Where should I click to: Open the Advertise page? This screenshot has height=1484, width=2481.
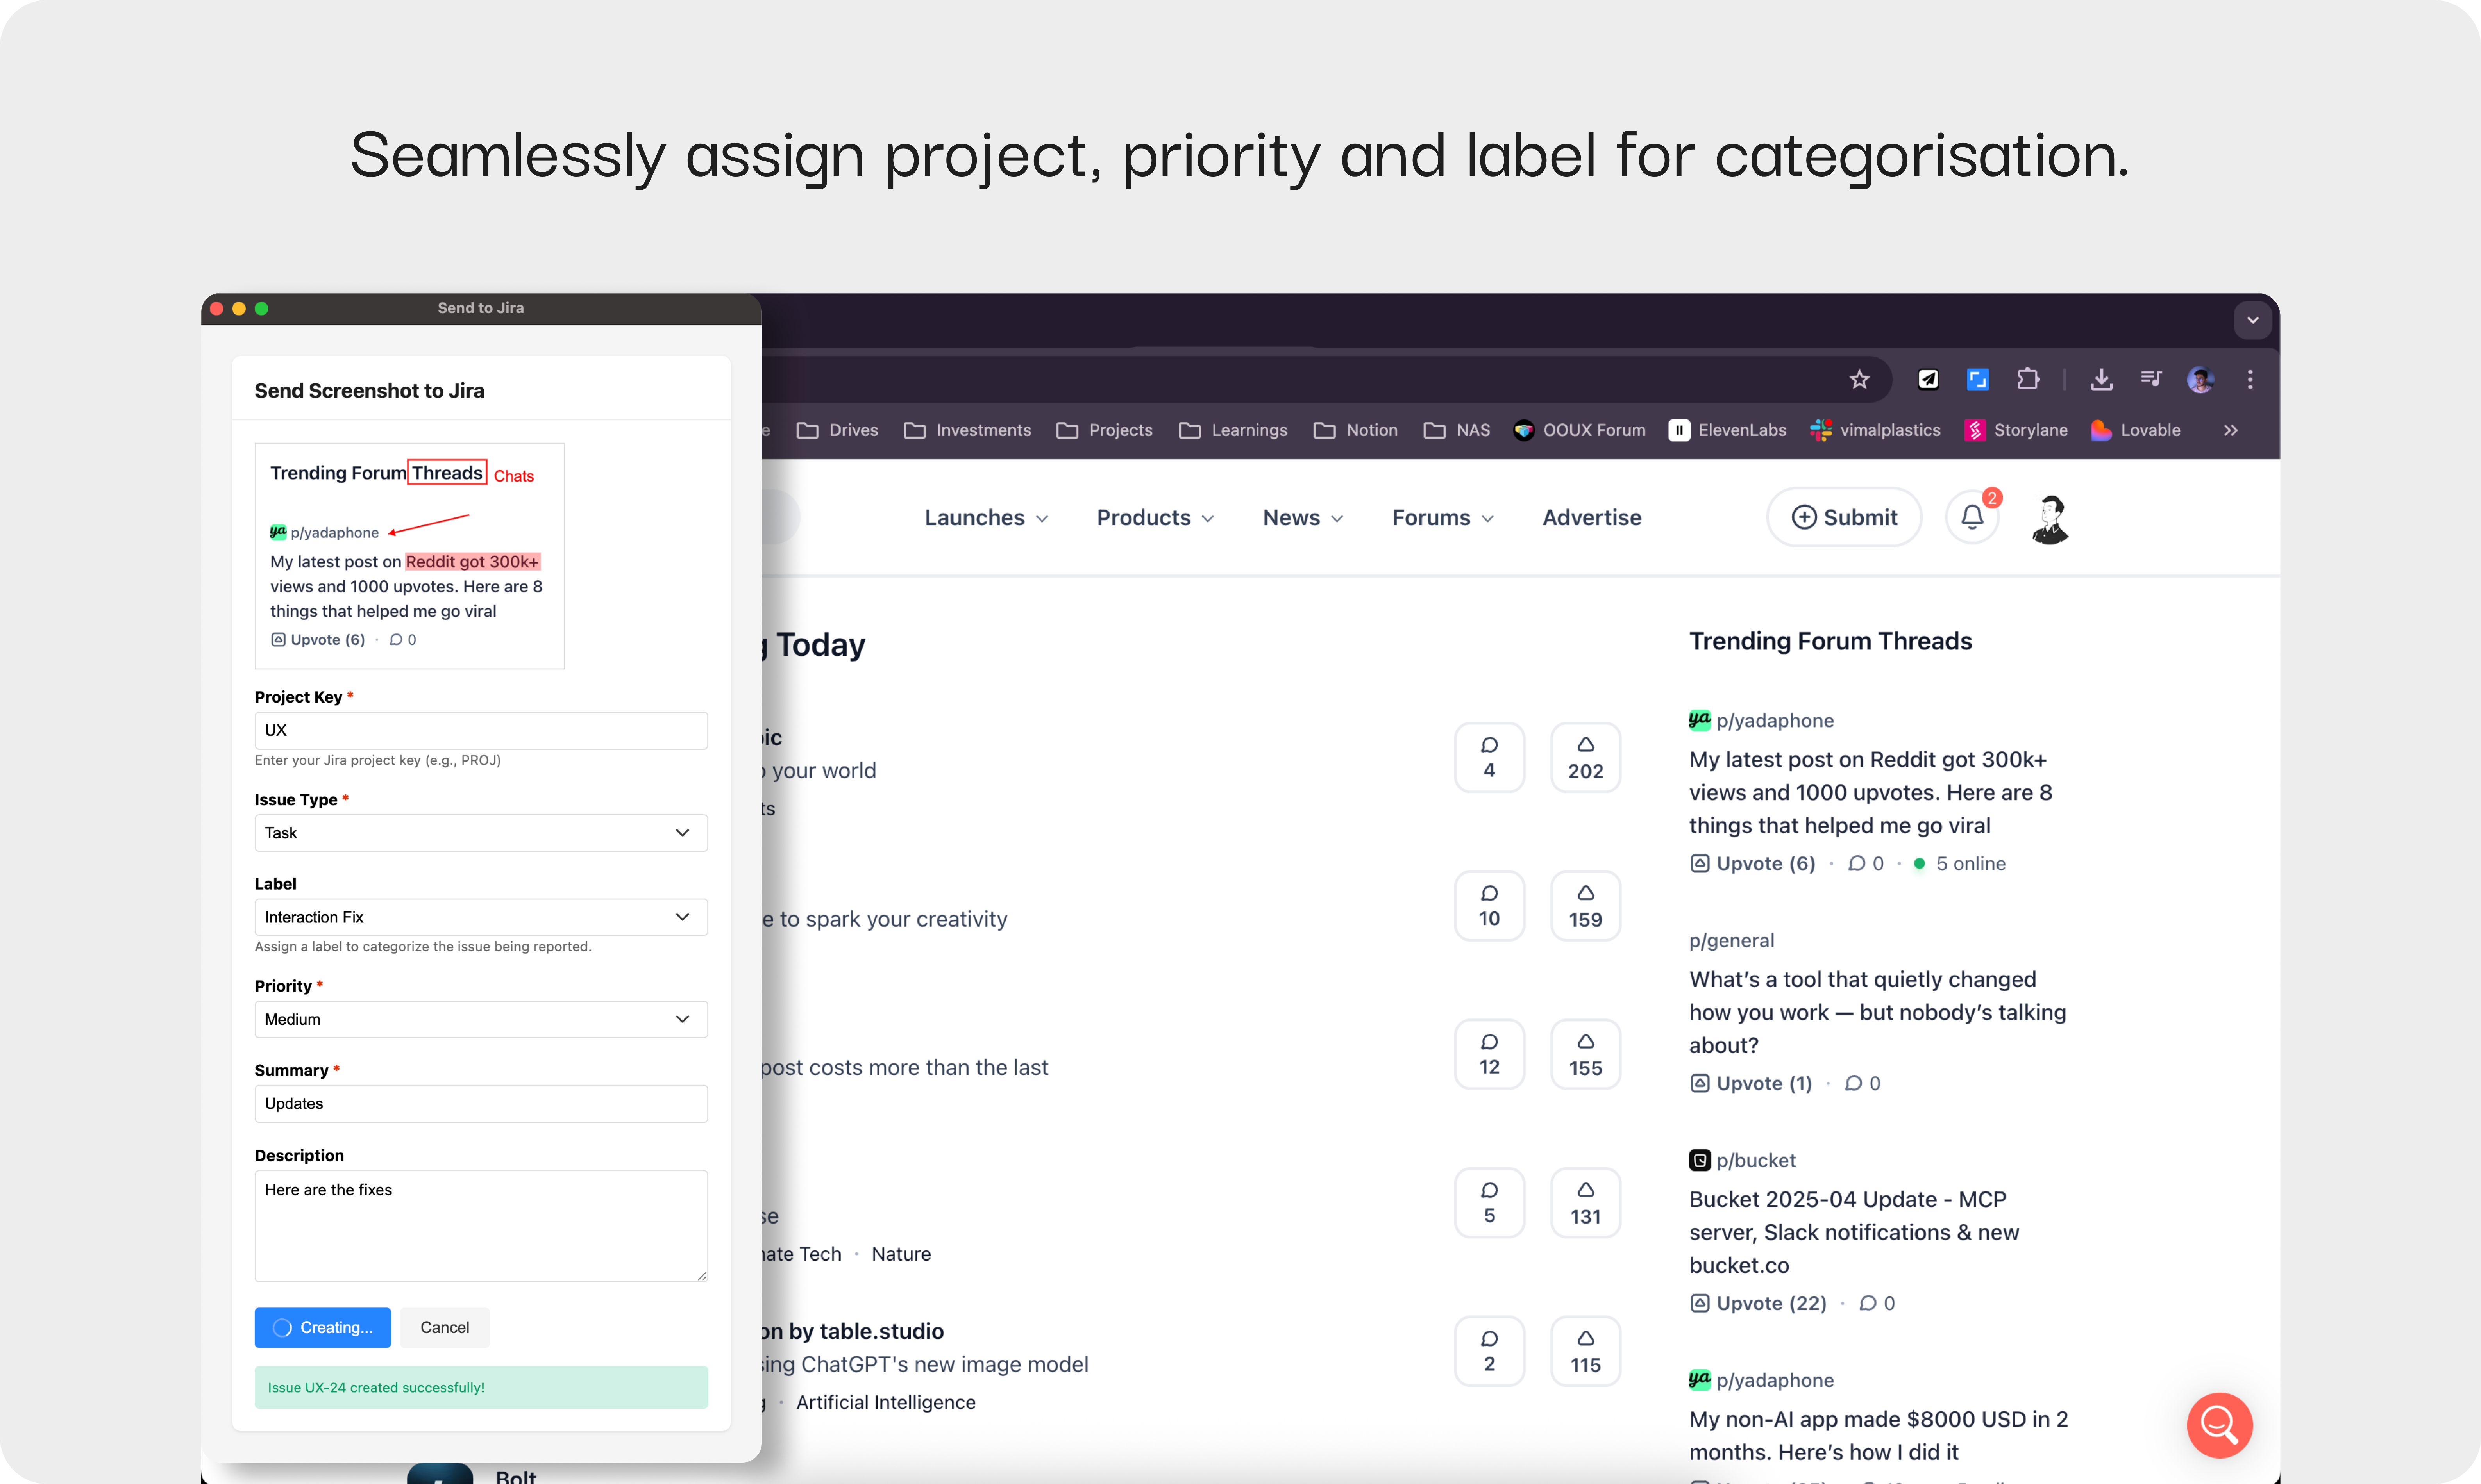coord(1592,518)
